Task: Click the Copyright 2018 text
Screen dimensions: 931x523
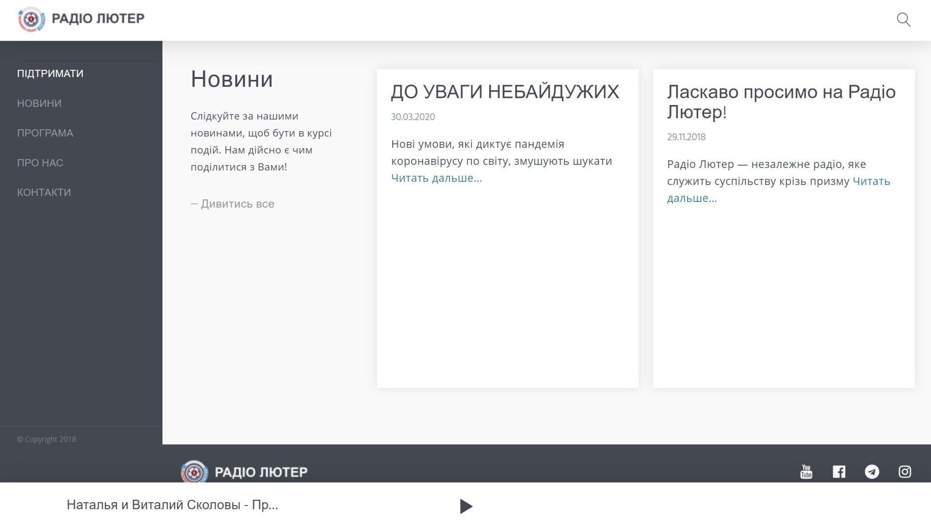Action: point(47,439)
